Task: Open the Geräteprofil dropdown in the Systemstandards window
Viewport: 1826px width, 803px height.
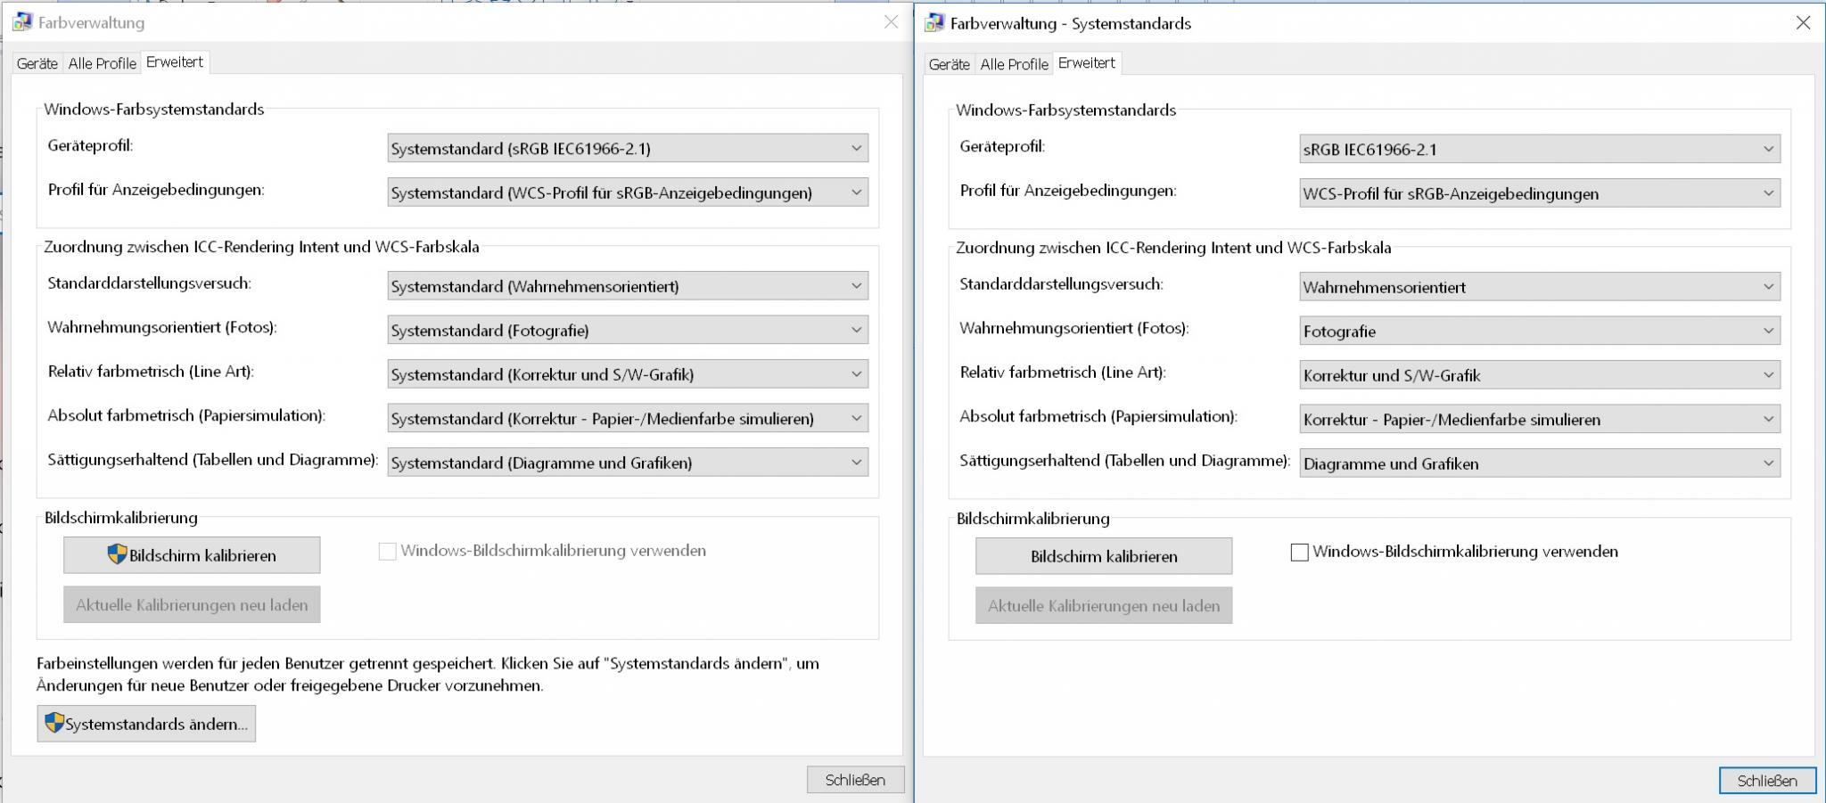Action: click(1540, 149)
